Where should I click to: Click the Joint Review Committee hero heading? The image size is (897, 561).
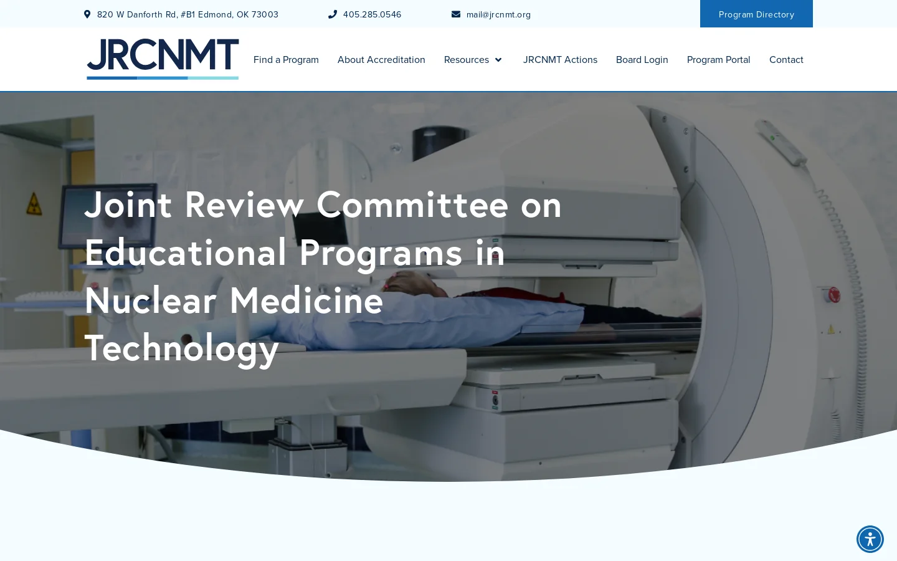[x=323, y=276]
